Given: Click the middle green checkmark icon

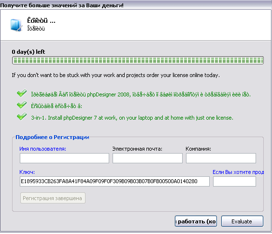Looking at the screenshot, I should pos(22,105).
